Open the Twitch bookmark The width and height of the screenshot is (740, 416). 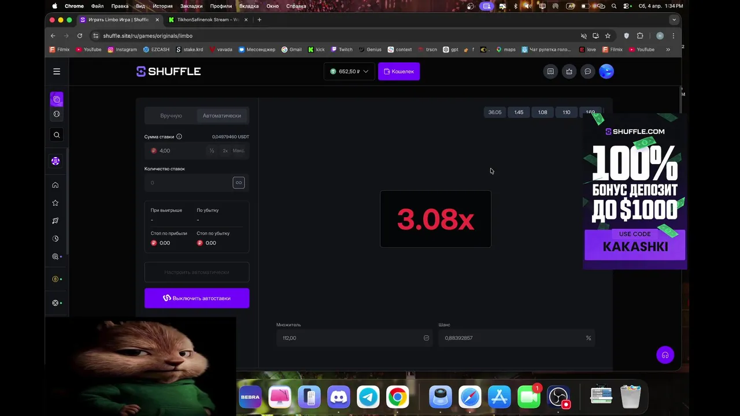point(342,50)
